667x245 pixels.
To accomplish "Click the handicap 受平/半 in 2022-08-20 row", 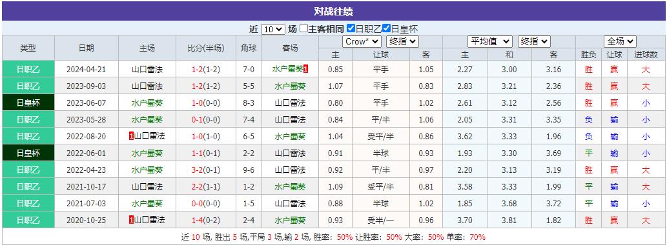I will (x=381, y=136).
